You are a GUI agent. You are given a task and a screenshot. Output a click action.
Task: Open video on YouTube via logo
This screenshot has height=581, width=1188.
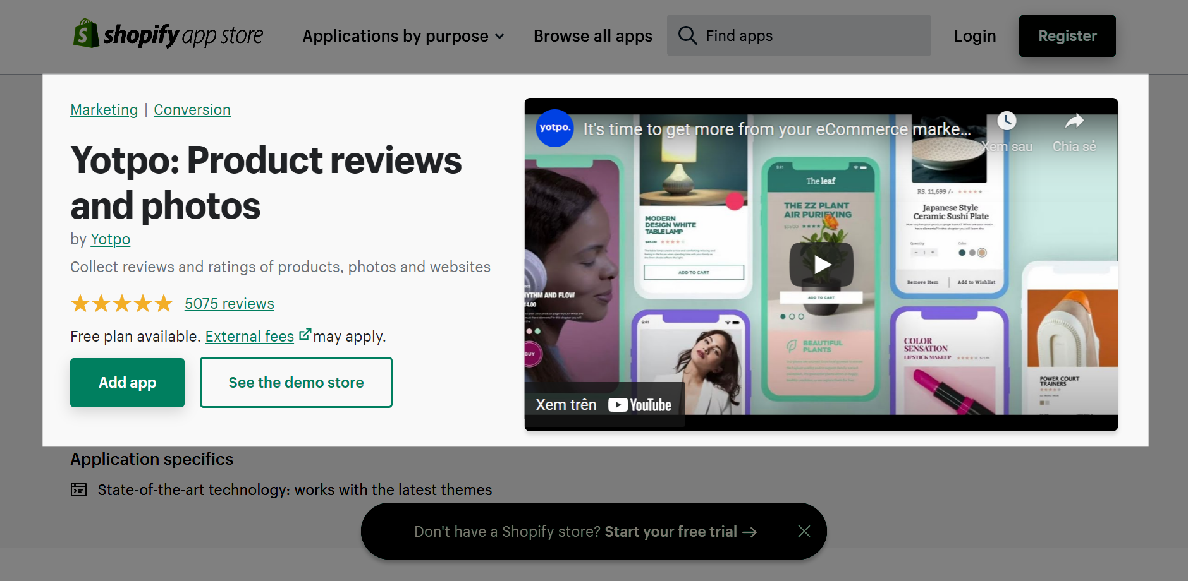click(x=640, y=405)
